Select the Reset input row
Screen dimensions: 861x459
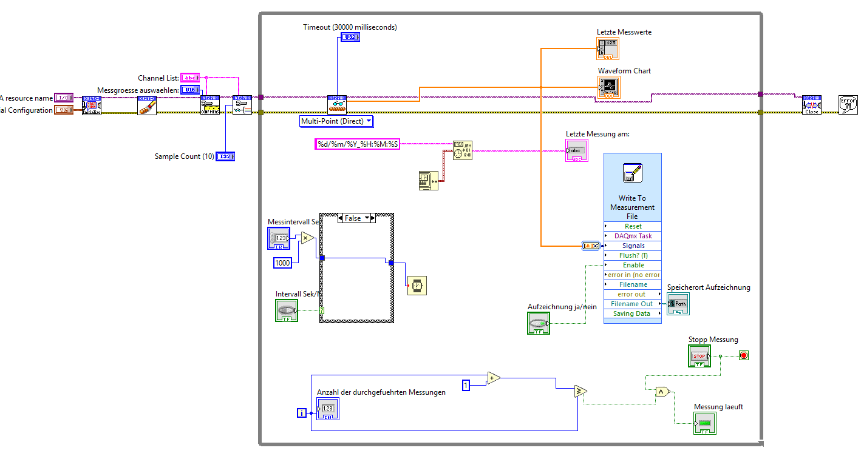click(x=633, y=226)
